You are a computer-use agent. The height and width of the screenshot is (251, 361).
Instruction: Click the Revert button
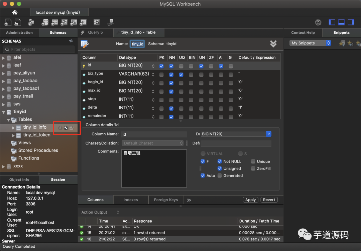click(269, 200)
